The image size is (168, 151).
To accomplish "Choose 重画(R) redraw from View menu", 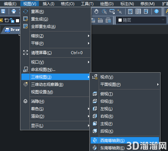I will 56,12.
